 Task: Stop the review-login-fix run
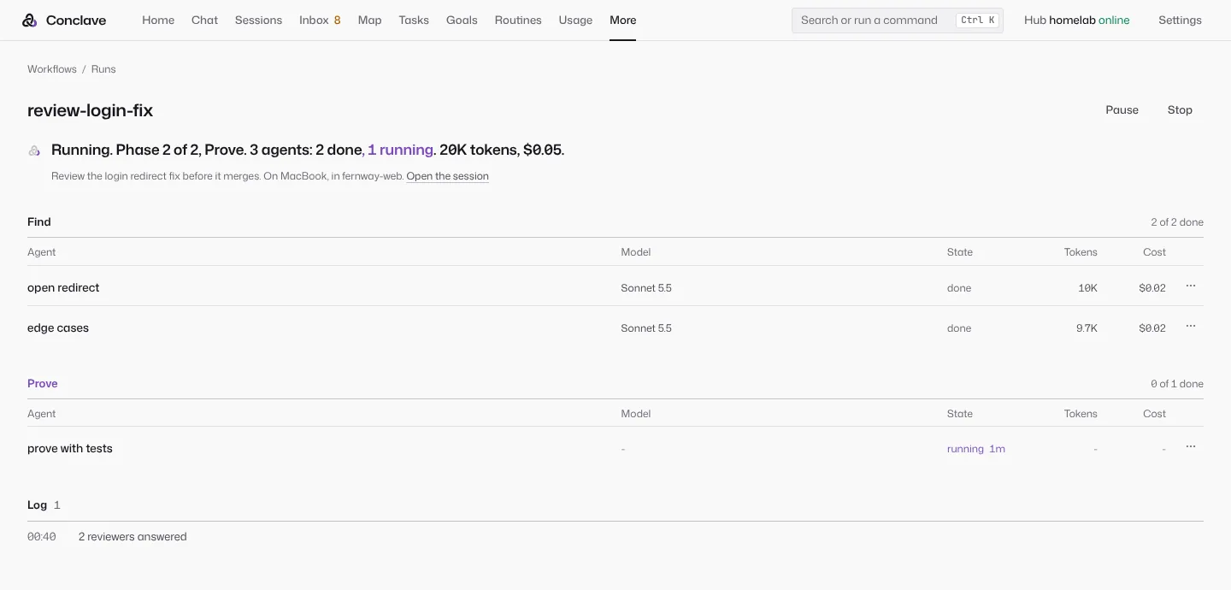[x=1180, y=109]
